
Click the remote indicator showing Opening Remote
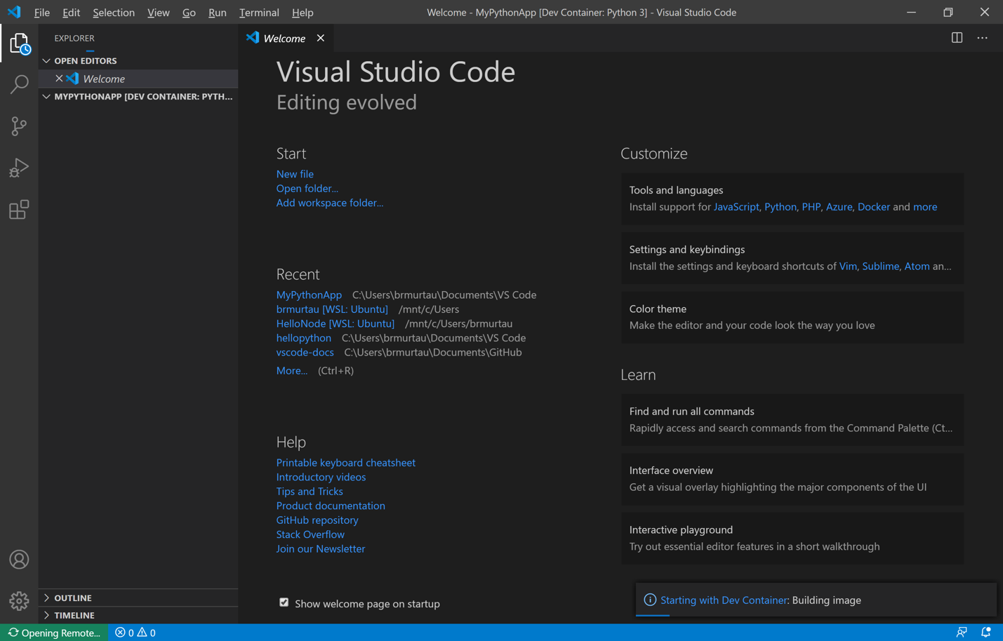point(53,633)
